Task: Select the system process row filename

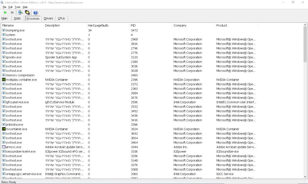Action: (x=11, y=35)
